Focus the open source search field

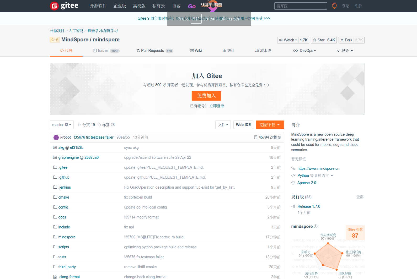tap(301, 6)
